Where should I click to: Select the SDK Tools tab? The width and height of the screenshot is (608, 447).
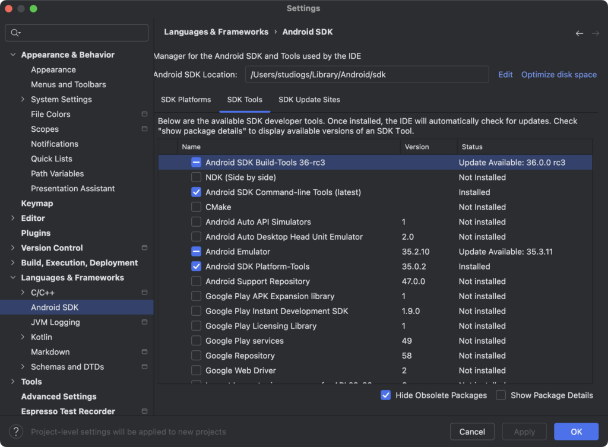point(245,100)
